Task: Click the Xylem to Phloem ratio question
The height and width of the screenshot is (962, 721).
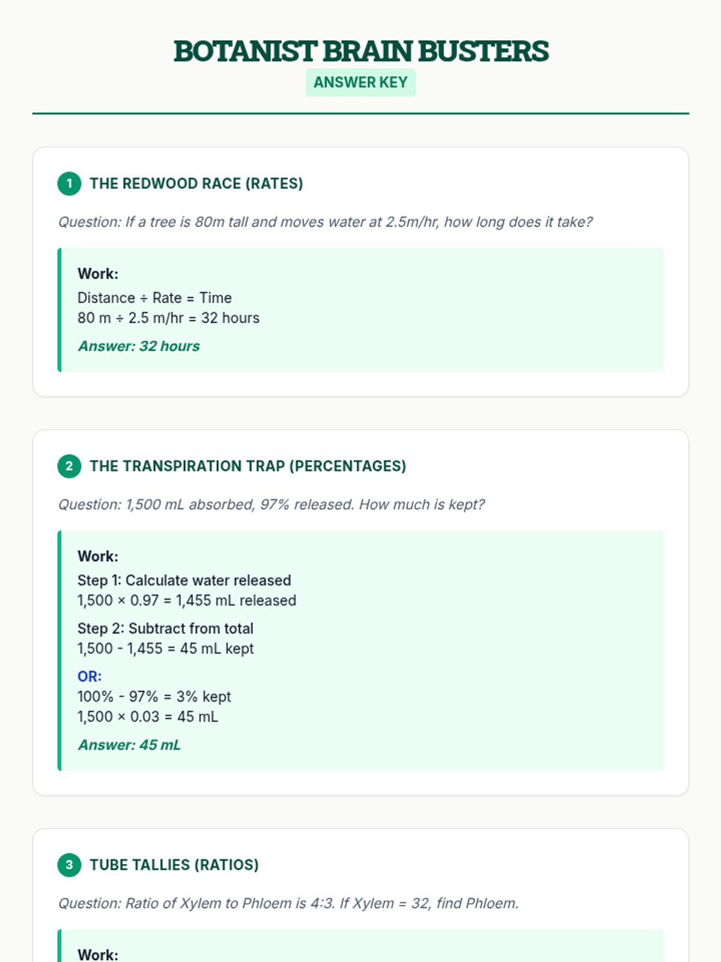Action: coord(288,903)
